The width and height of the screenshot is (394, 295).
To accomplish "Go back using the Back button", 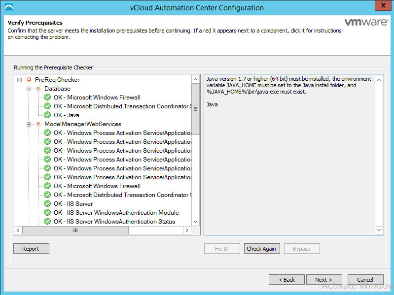I will pyautogui.click(x=287, y=280).
